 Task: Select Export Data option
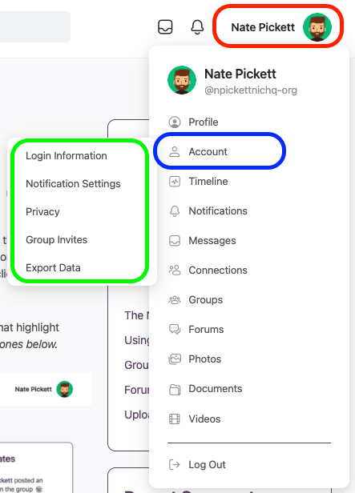(x=53, y=267)
